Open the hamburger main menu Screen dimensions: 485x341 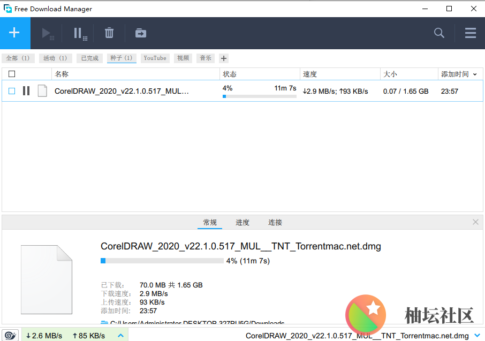470,33
